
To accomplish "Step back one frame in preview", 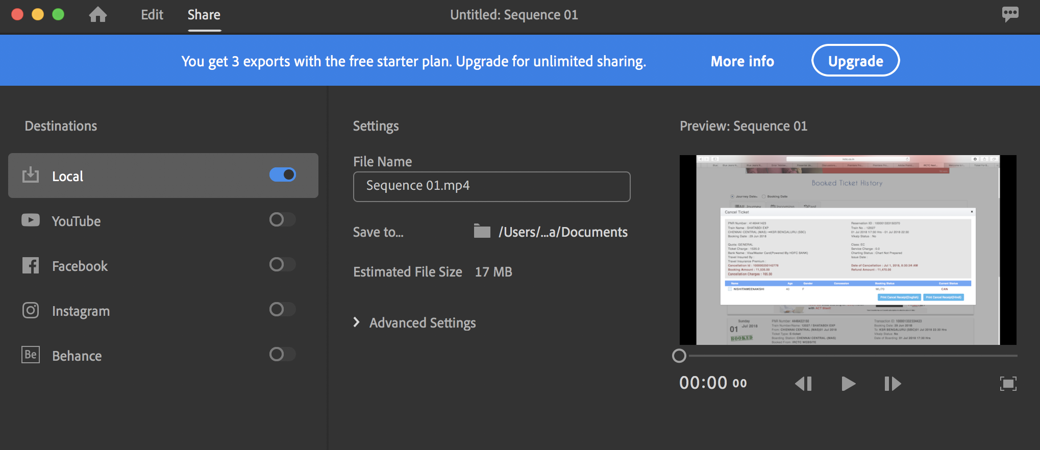I will point(804,384).
